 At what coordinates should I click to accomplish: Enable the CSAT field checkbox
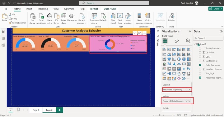pos(200,57)
